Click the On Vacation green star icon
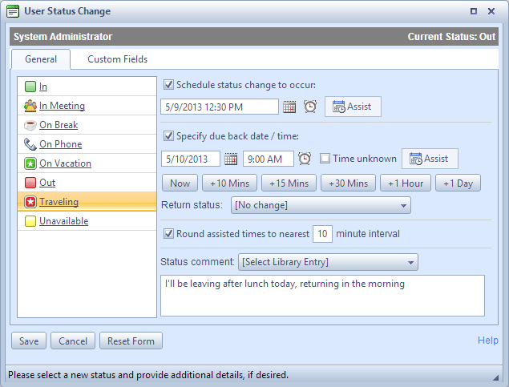 click(x=30, y=163)
